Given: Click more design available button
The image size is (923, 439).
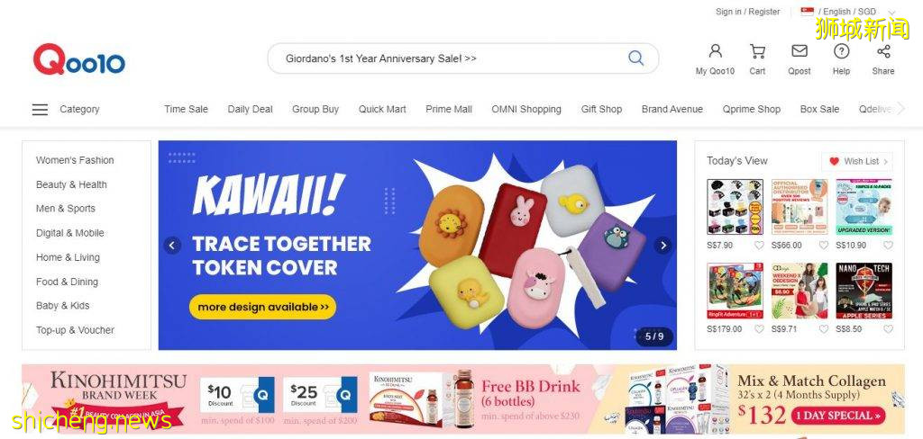Looking at the screenshot, I should (x=262, y=307).
